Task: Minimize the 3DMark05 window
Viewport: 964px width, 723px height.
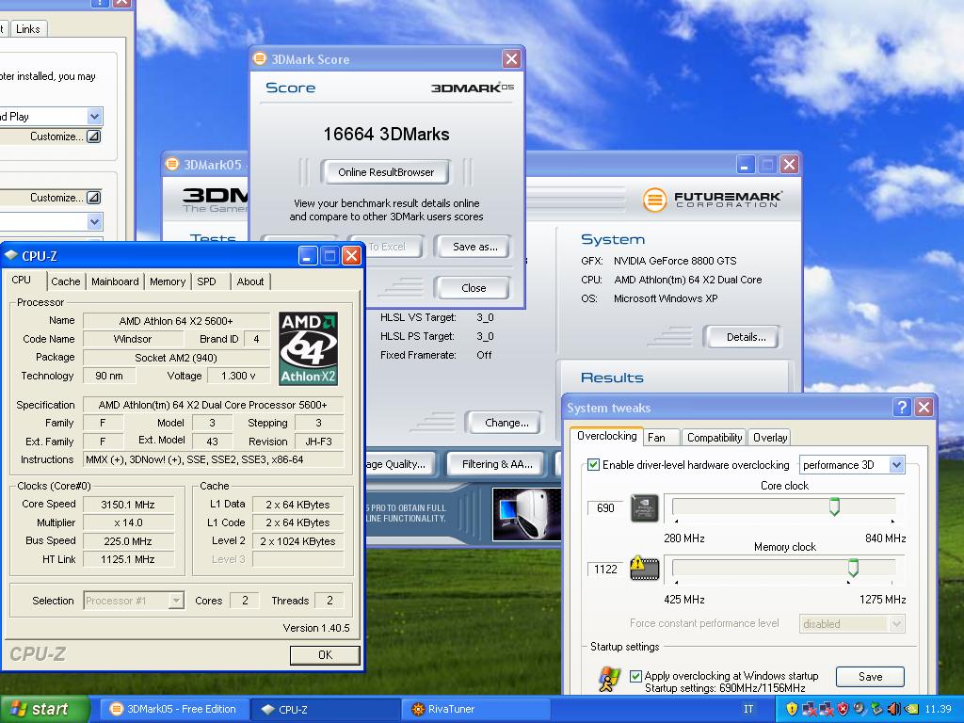Action: coord(745,164)
